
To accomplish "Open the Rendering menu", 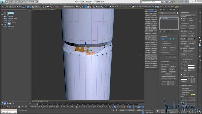I will 63,4.
